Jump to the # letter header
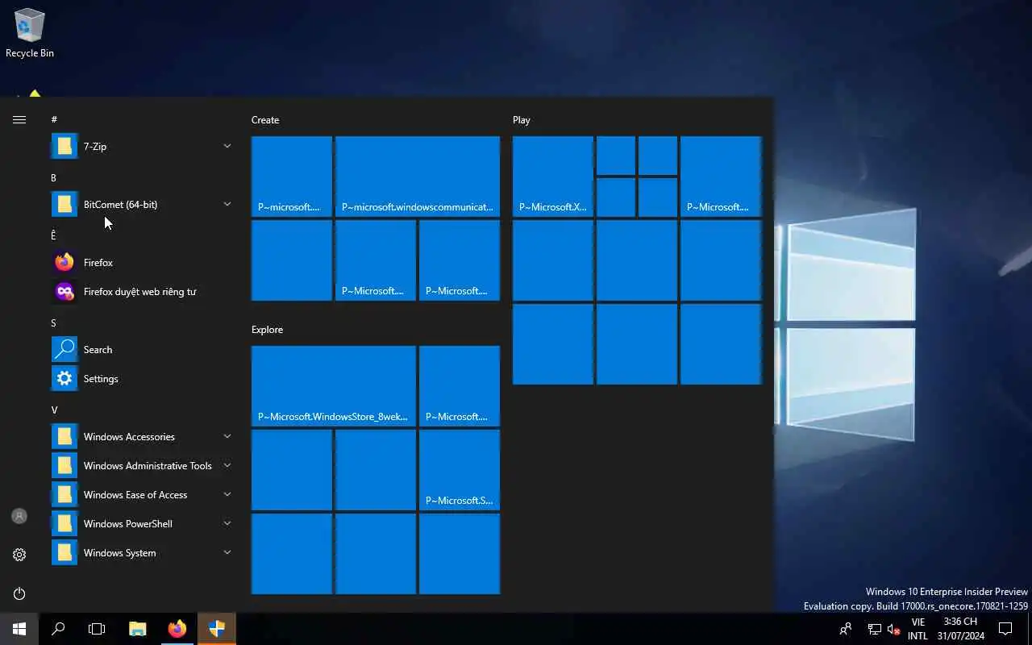Screen dimensions: 1032x645 coord(54,119)
